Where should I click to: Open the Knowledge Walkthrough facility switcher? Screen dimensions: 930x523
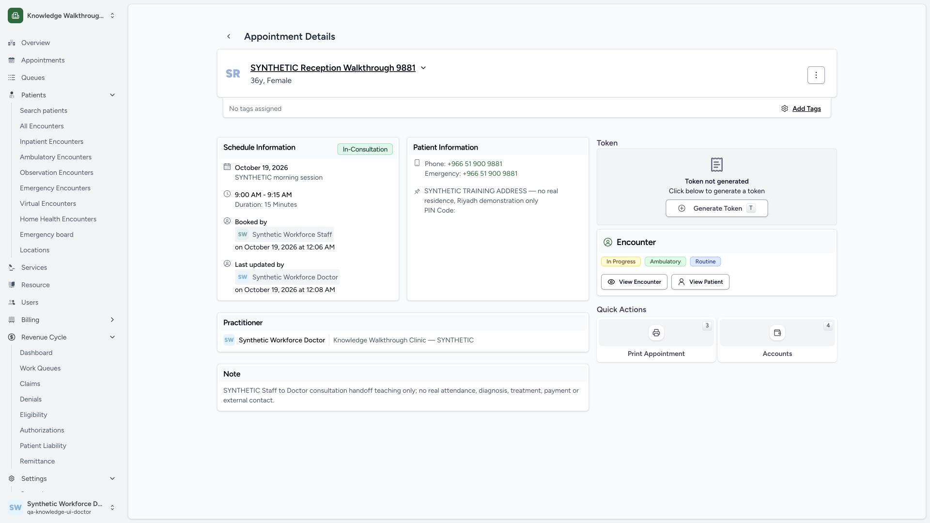click(62, 15)
